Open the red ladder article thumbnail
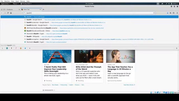This screenshot has width=179, height=101. [x=57, y=56]
